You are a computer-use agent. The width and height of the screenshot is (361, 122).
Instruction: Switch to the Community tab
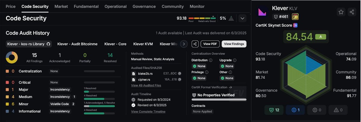(x=173, y=6)
